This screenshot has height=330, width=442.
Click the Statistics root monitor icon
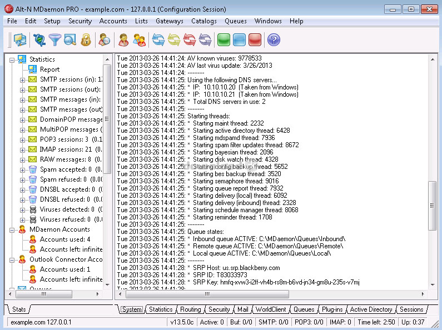[x=22, y=59]
